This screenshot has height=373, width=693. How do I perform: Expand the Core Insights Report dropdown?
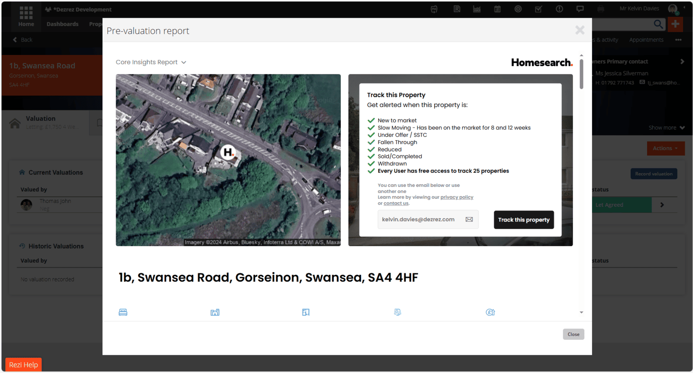(x=151, y=62)
